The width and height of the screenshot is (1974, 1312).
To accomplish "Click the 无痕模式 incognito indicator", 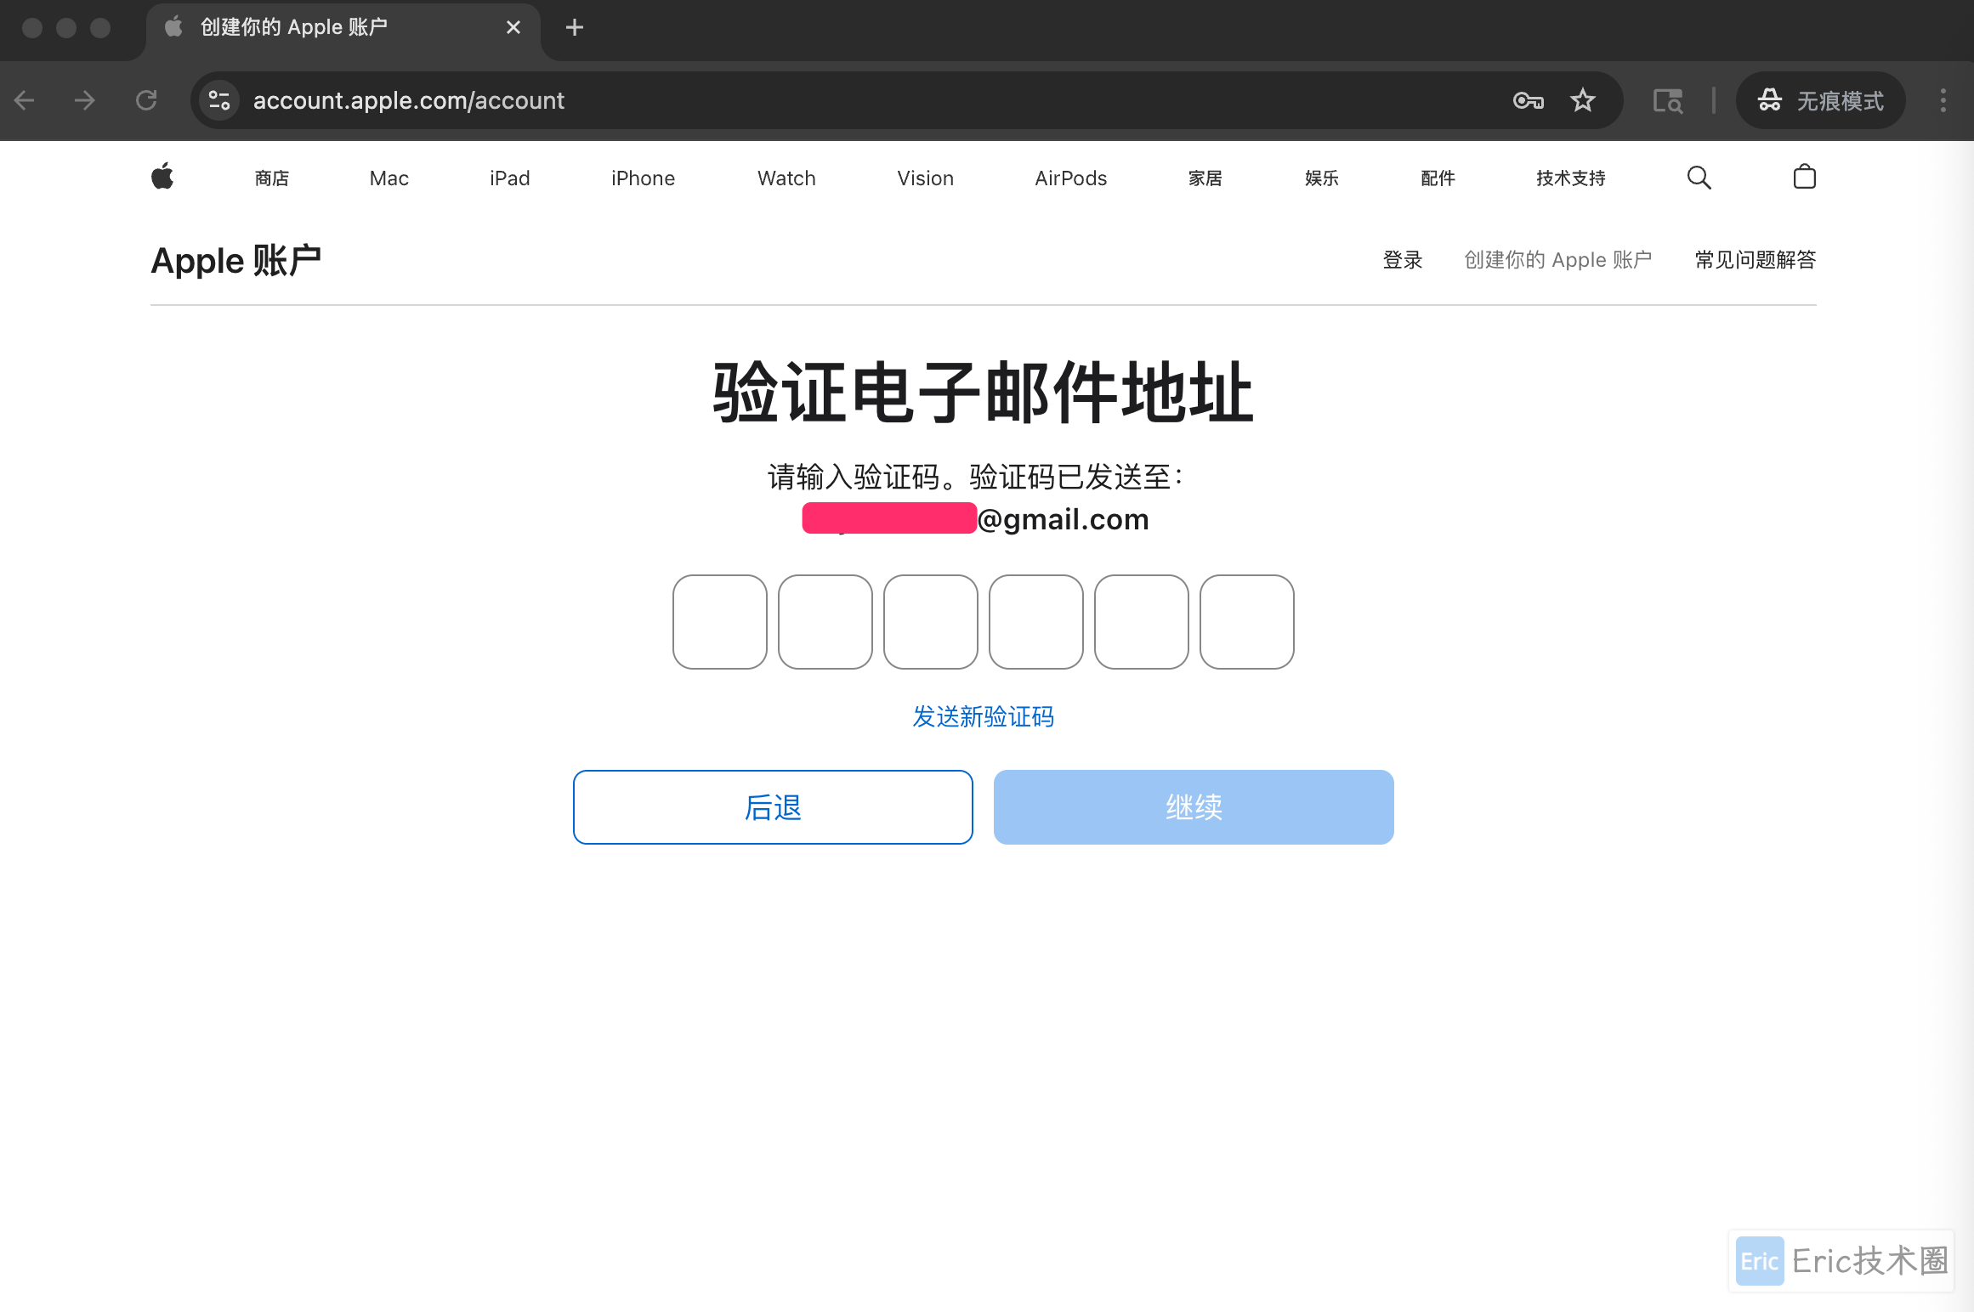I will [1820, 100].
